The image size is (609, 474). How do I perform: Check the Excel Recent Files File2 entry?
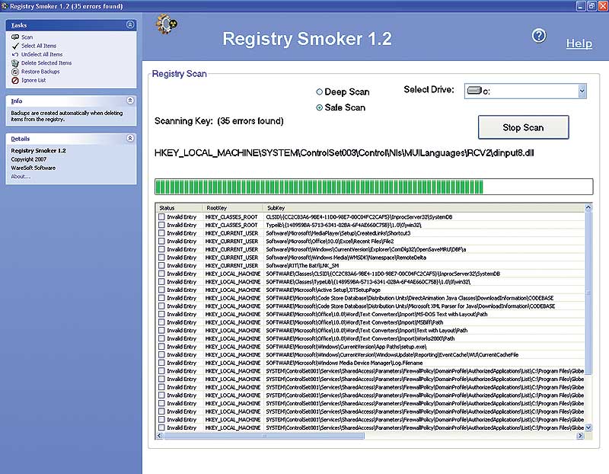(161, 242)
